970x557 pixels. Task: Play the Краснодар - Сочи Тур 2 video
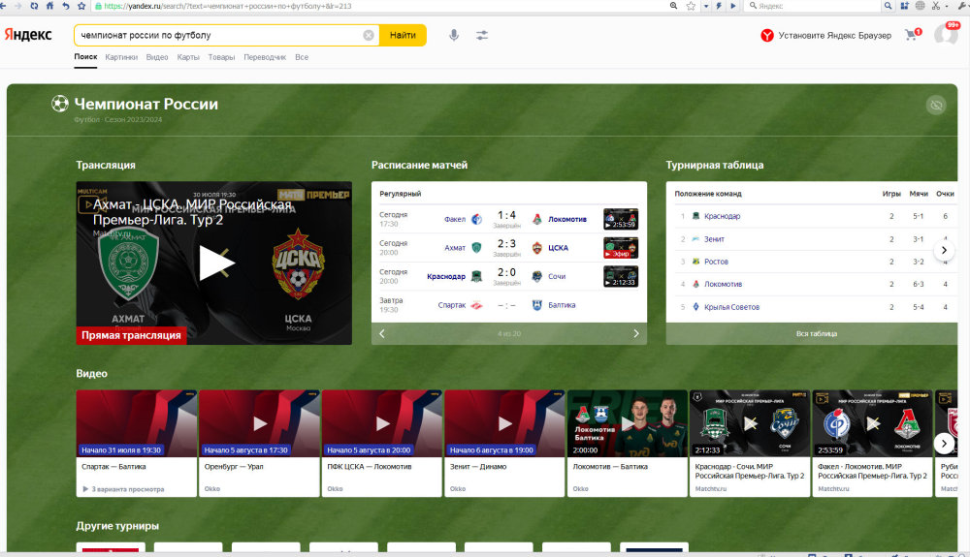750,423
